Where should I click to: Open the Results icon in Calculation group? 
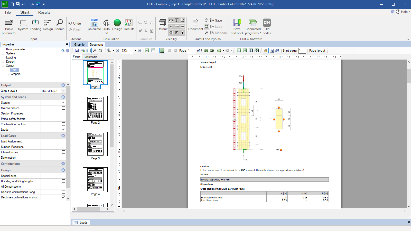129,25
